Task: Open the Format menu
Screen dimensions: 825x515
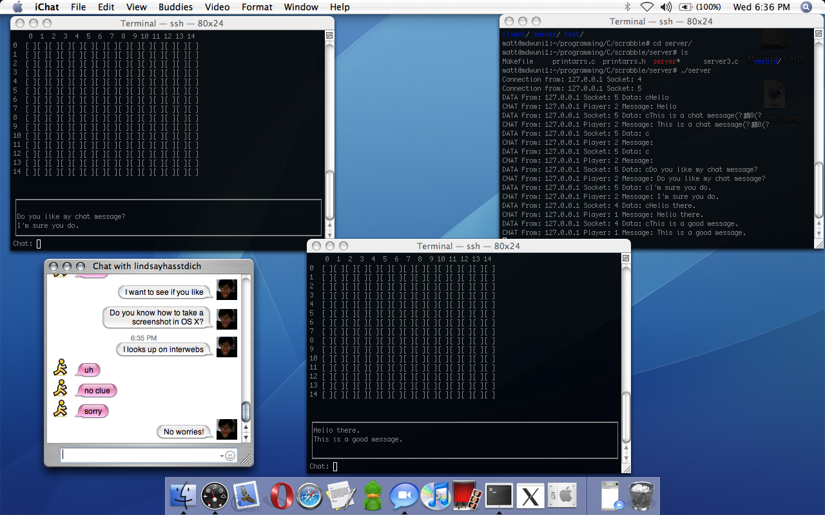Action: click(x=257, y=7)
